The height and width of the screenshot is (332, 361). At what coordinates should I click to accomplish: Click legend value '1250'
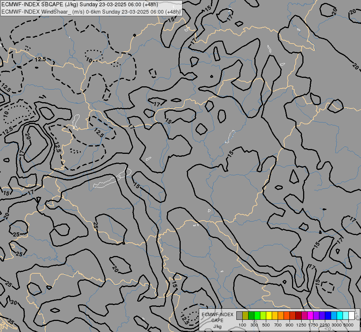[x=301, y=325]
